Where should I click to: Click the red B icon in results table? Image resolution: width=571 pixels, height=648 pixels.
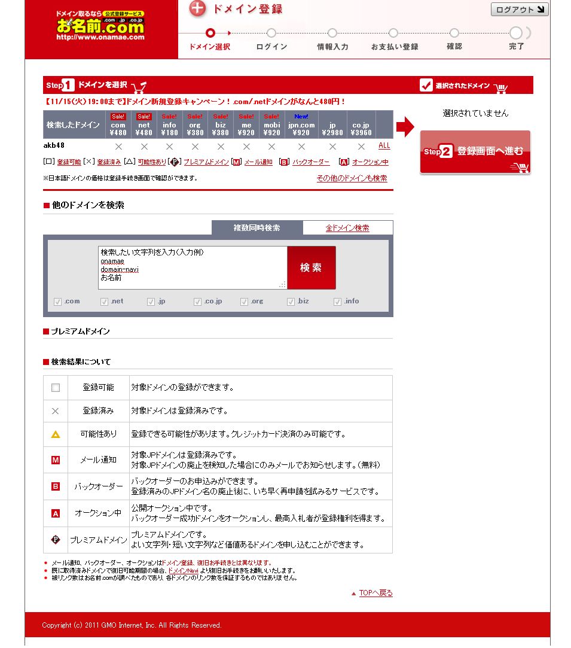56,486
